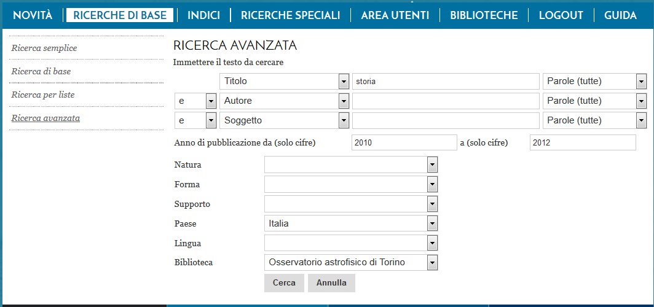The width and height of the screenshot is (654, 307).
Task: Open Ricerca di base link
Action: tap(41, 71)
